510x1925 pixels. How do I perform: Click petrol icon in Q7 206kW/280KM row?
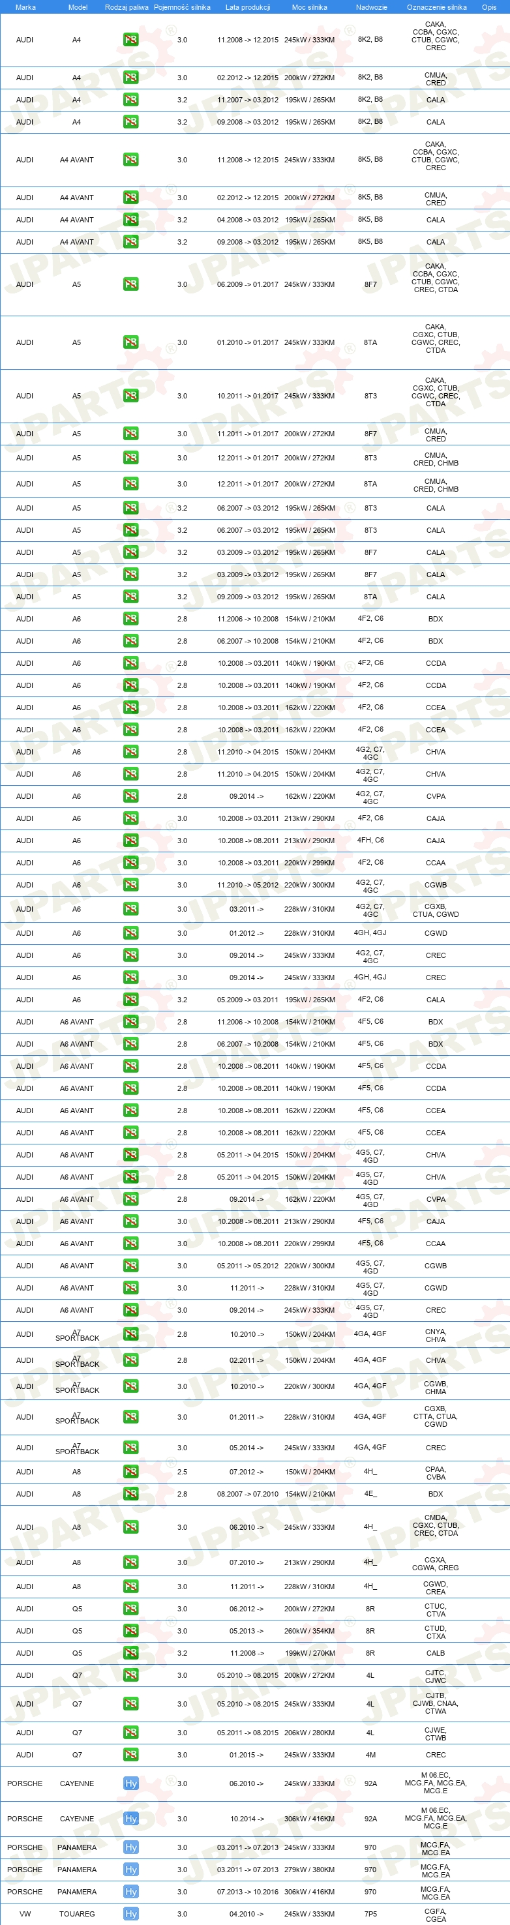[x=131, y=1733]
